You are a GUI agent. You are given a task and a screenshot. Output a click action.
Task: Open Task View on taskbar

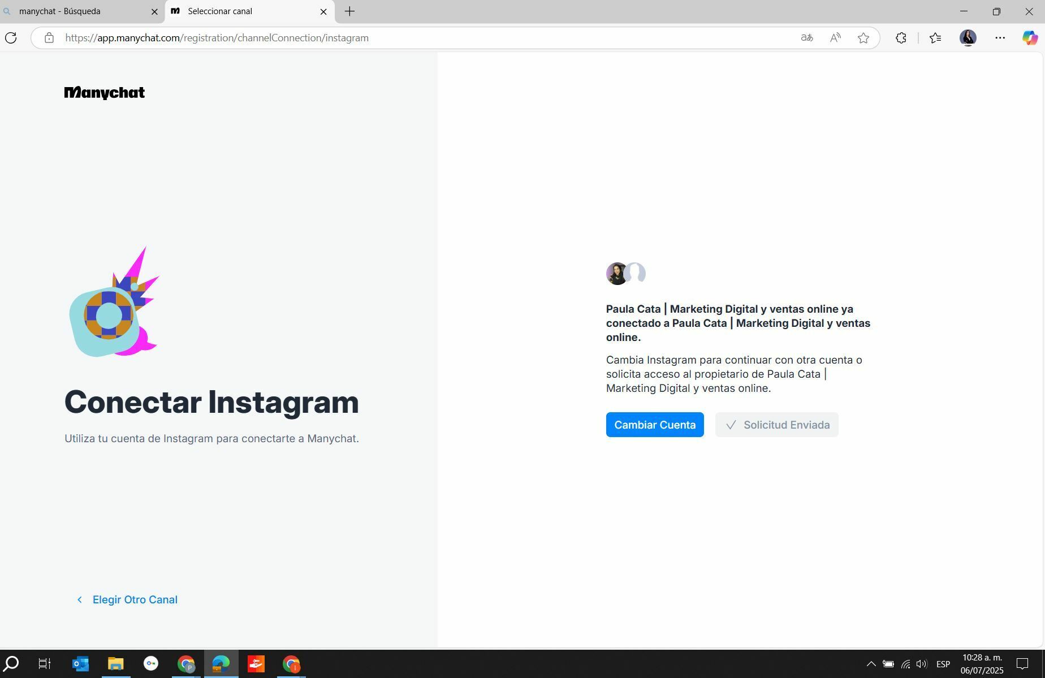[x=44, y=663]
